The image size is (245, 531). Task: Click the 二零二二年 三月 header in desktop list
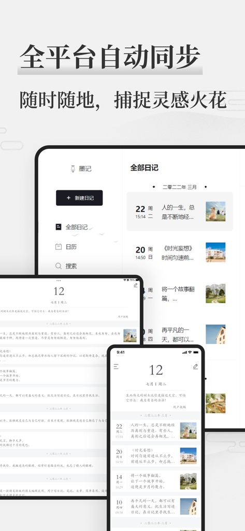179,187
